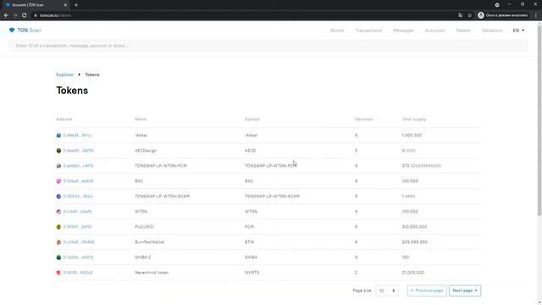Image resolution: width=542 pixels, height=305 pixels.
Task: Click the avatar icon in the WTON row
Action: 58,212
